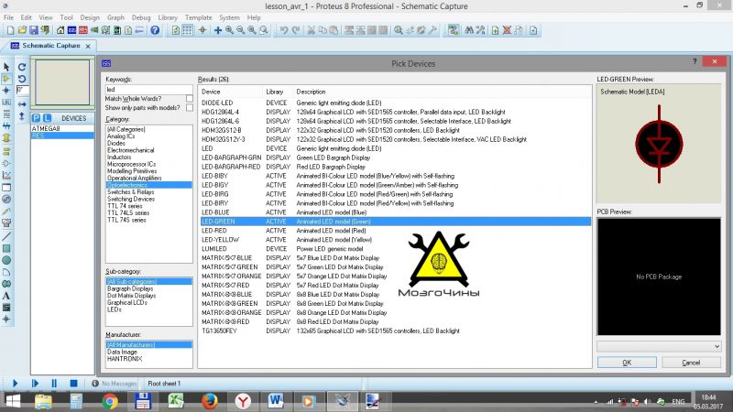Toggle 'Show only parts with models?' checkbox
This screenshot has height=412, width=733.
point(190,108)
